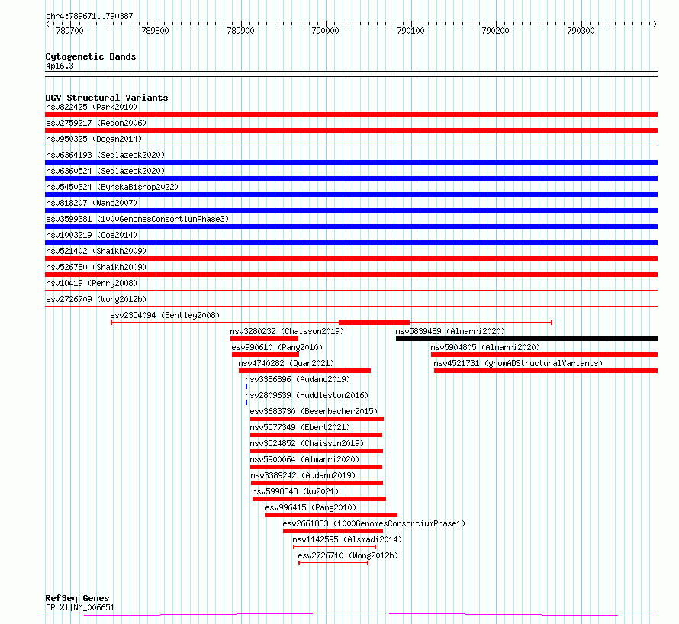679x624 pixels.
Task: Click the 790100 ruler tick label
Action: click(411, 31)
